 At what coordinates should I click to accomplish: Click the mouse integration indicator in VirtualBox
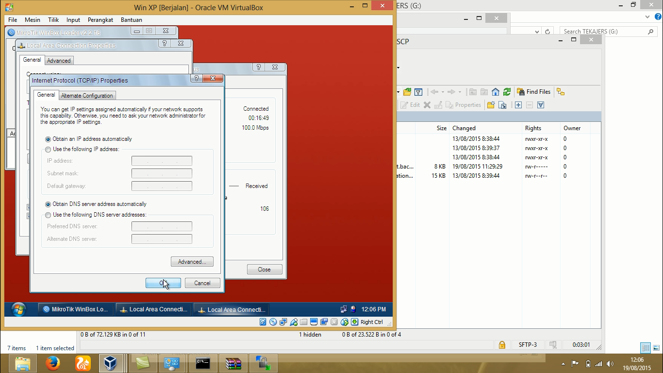point(345,322)
